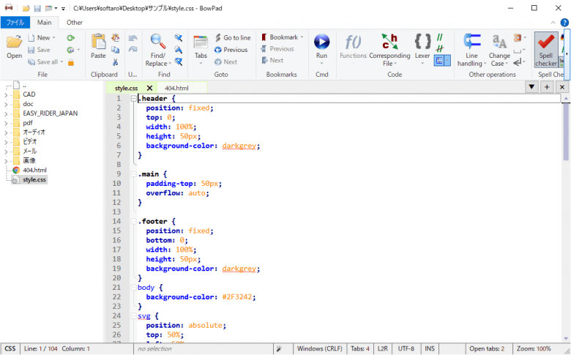Open the Bookmark dropdown arrow
The height and width of the screenshot is (355, 571).
click(302, 37)
